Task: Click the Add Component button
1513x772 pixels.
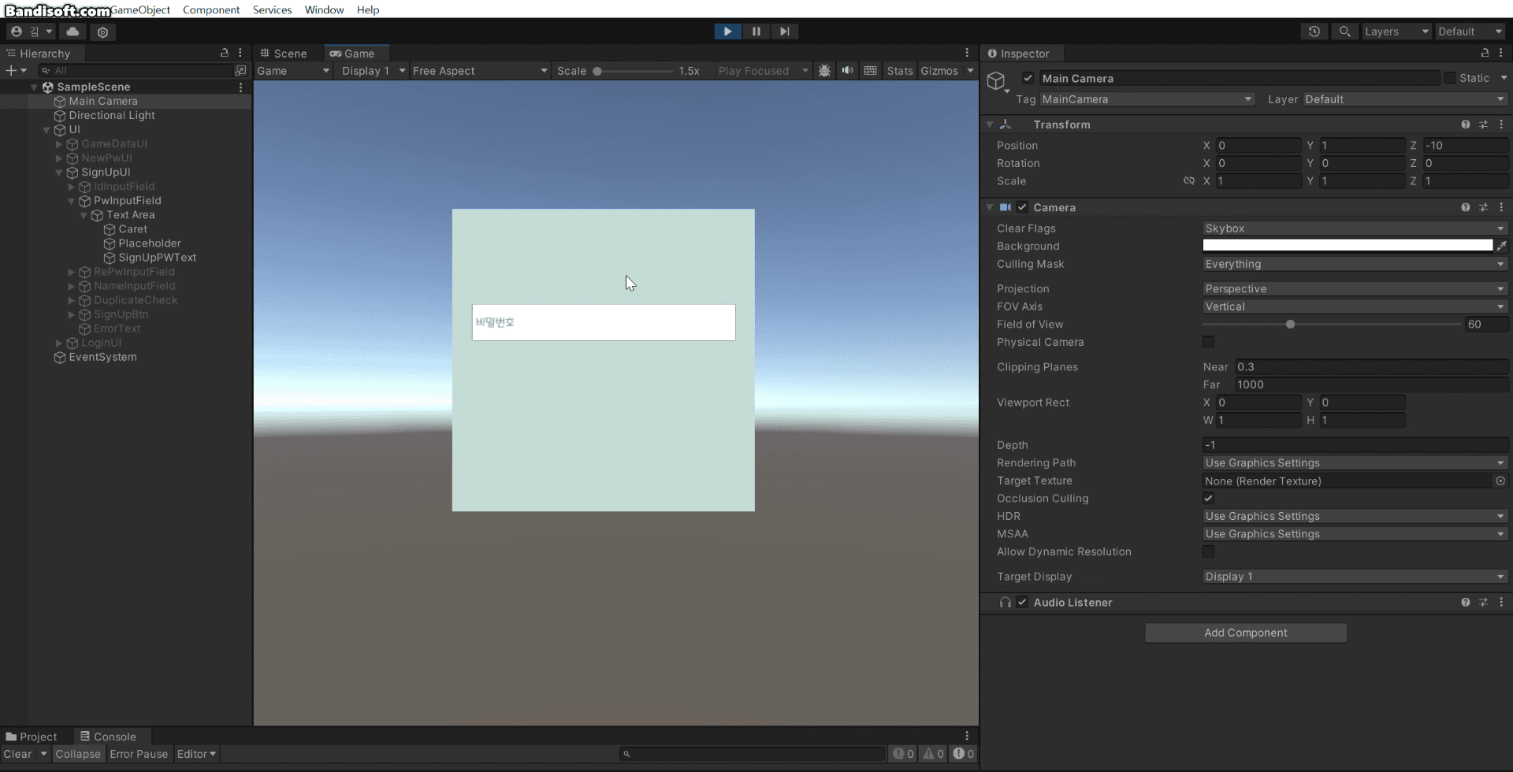Action: [x=1245, y=632]
